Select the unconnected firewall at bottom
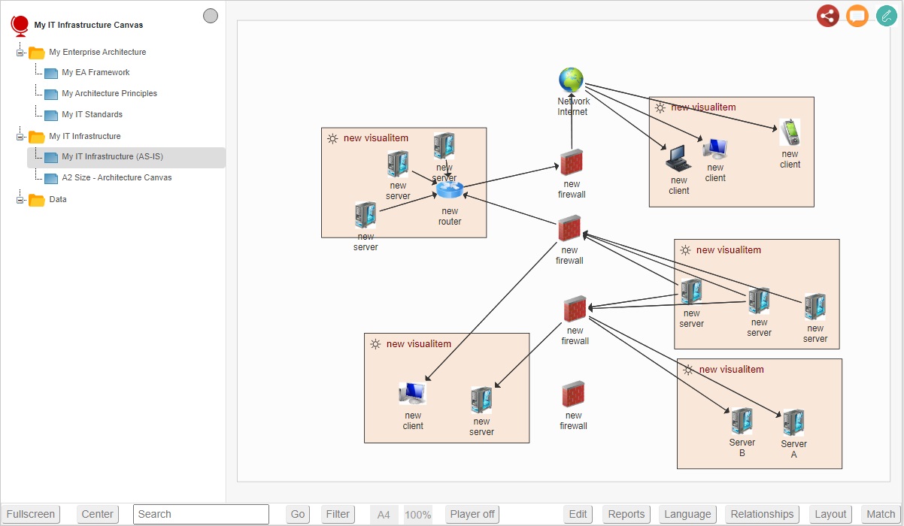Image resolution: width=904 pixels, height=526 pixels. 573,394
